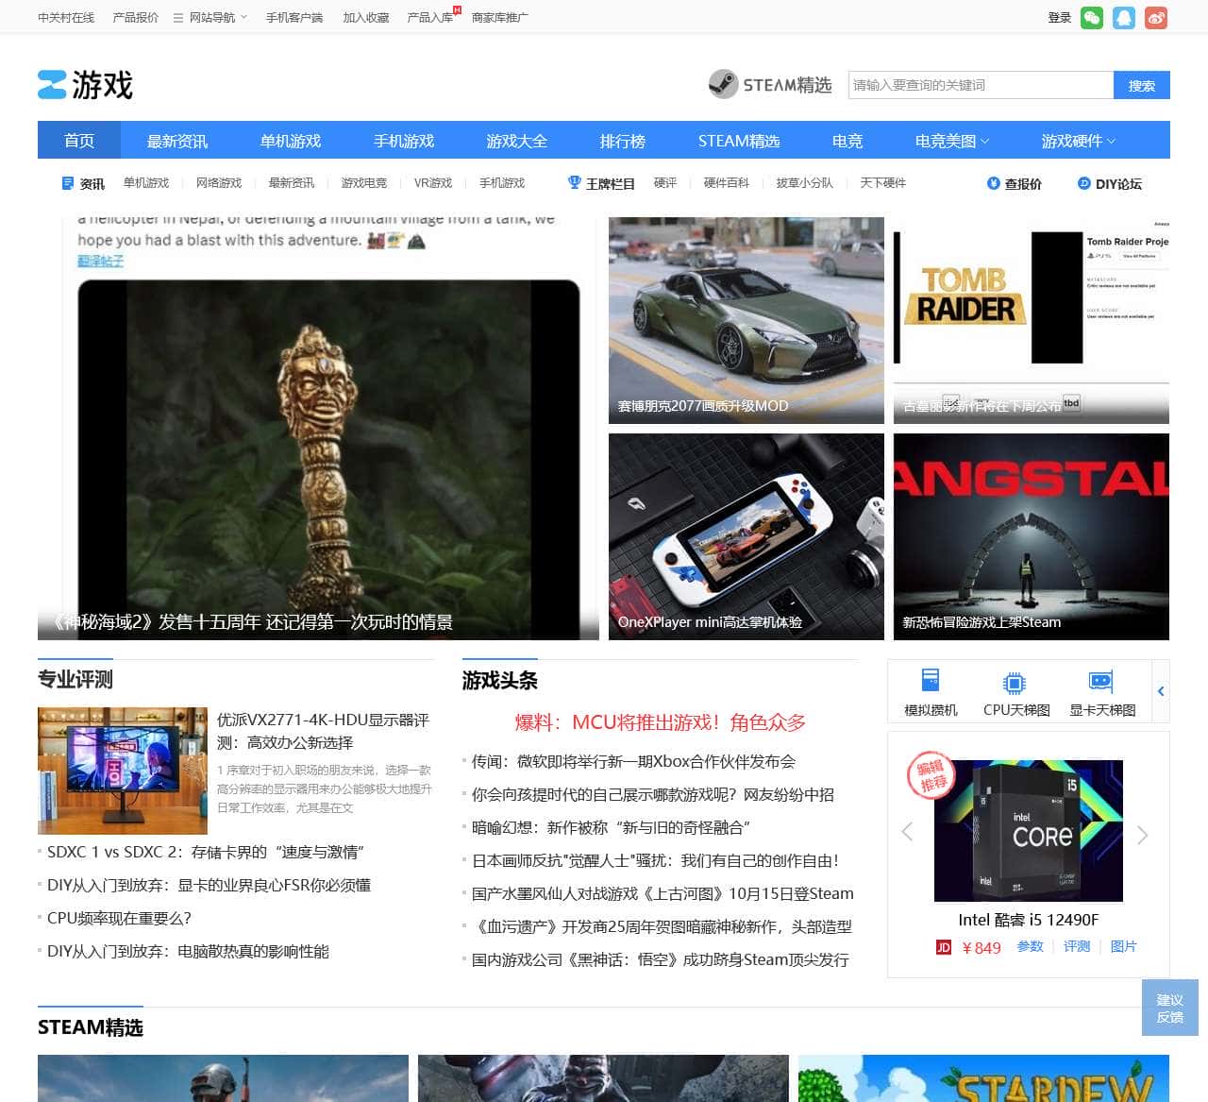Open the 神秘海域2 featured image
This screenshot has width=1208, height=1102.
(x=318, y=429)
